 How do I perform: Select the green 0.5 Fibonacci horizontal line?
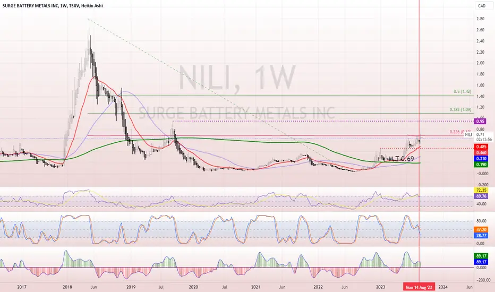point(281,95)
